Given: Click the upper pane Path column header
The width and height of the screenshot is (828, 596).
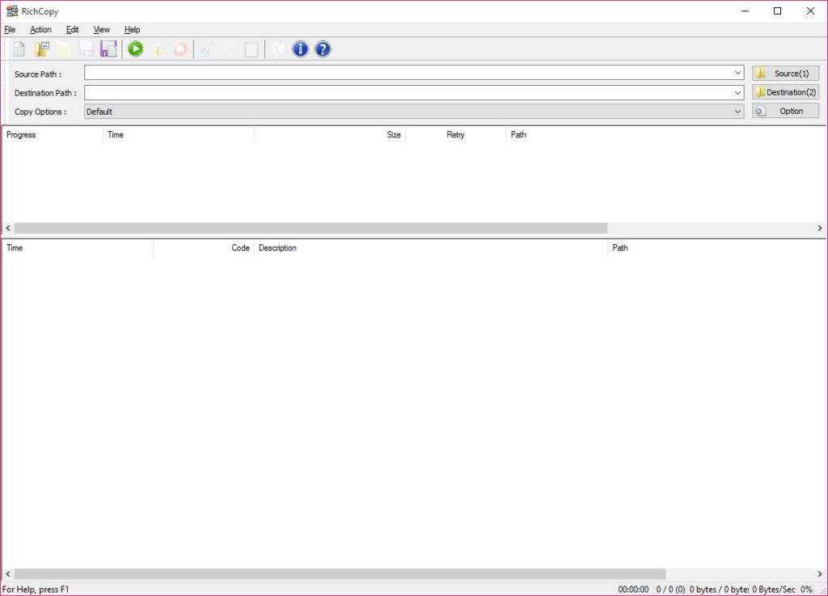Looking at the screenshot, I should pos(666,134).
